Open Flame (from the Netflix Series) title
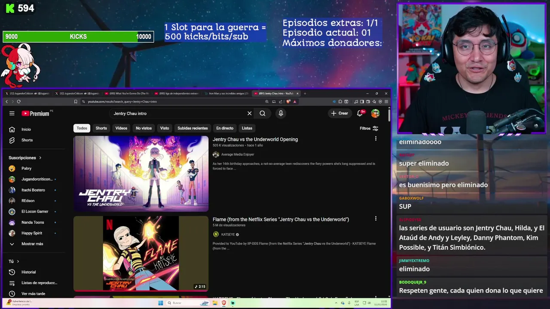The image size is (550, 309). click(281, 219)
